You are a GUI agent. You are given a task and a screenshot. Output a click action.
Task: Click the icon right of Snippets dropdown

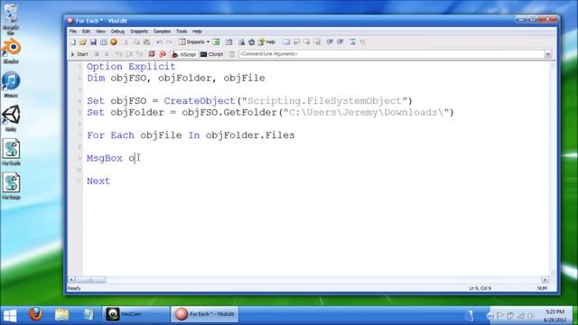point(217,42)
